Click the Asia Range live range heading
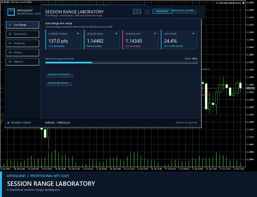The image size is (257, 197). coord(58,23)
